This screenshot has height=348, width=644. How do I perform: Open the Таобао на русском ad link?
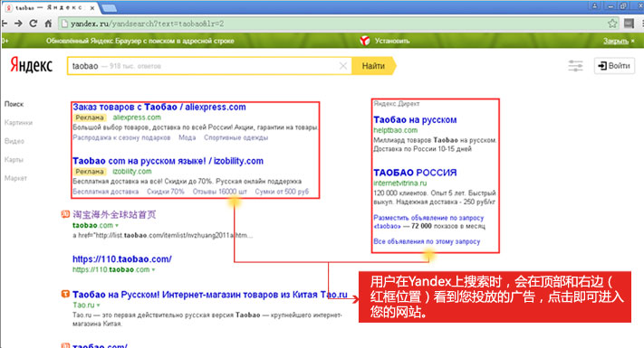[415, 119]
